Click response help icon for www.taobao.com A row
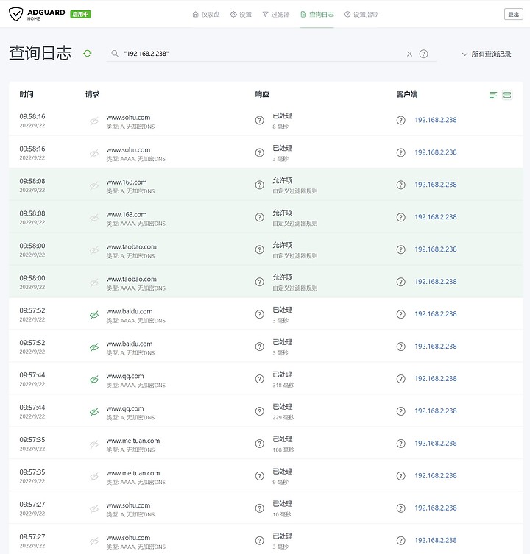 pyautogui.click(x=260, y=249)
